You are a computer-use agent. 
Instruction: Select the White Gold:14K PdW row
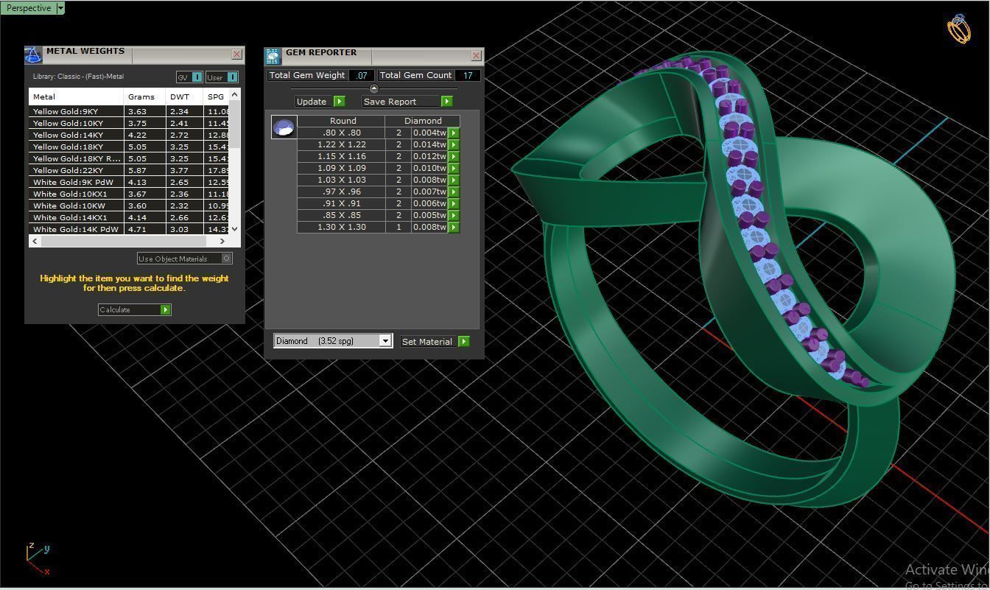coord(130,229)
